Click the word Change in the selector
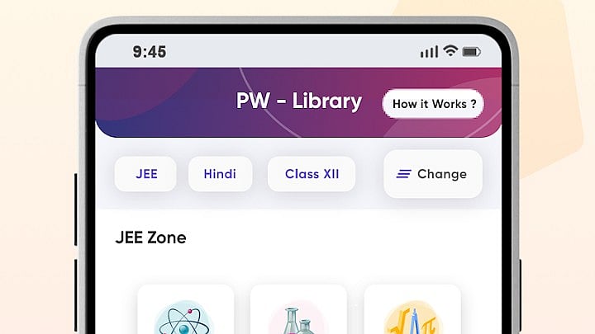The width and height of the screenshot is (595, 334). coord(442,174)
